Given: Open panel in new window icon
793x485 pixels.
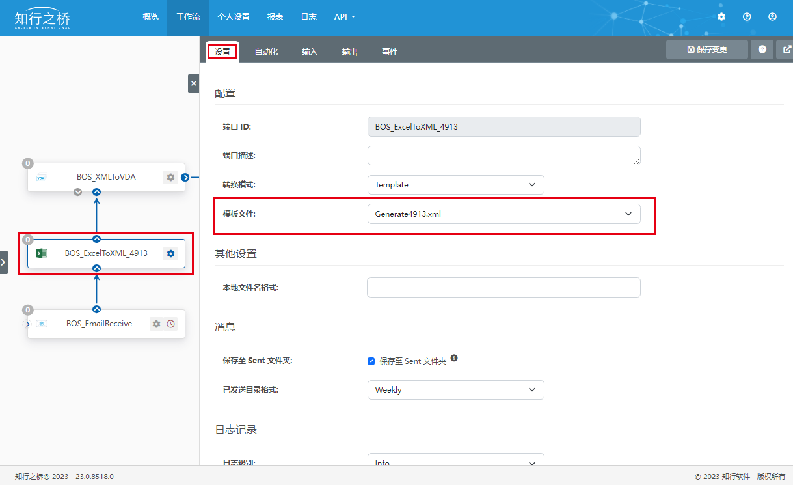Looking at the screenshot, I should pos(787,49).
